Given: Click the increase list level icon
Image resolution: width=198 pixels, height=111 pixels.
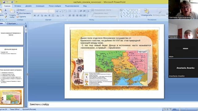Looking at the screenshot, I should pos(84,11).
